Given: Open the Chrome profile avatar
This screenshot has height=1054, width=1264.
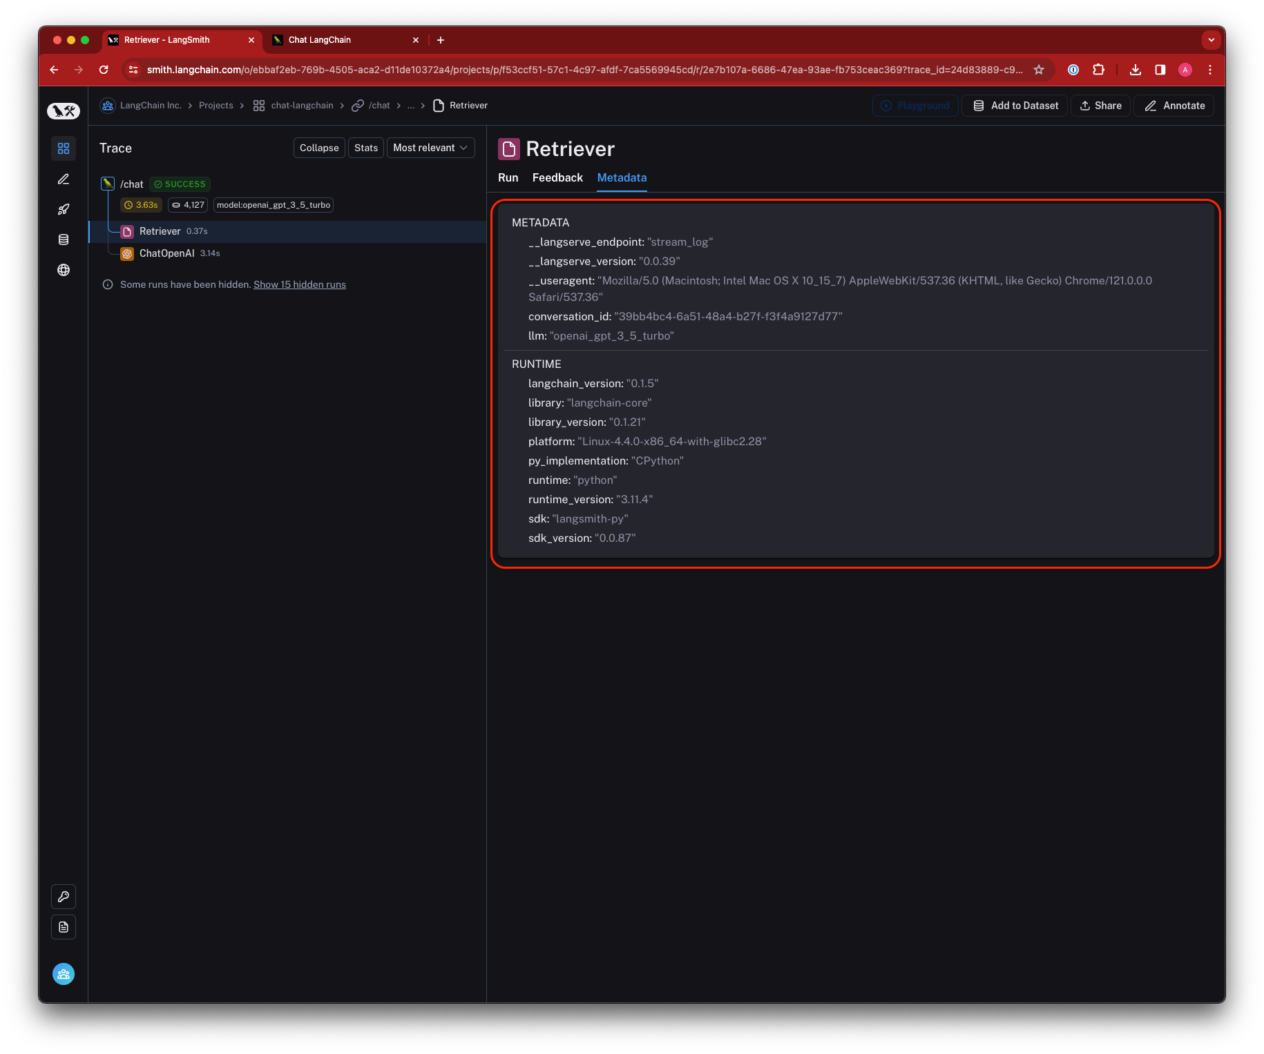Looking at the screenshot, I should click(x=1185, y=70).
